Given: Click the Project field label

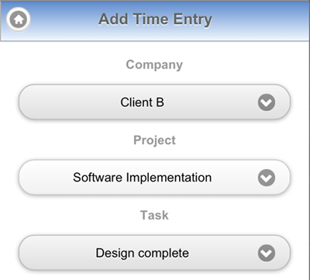Looking at the screenshot, I should pyautogui.click(x=154, y=140).
